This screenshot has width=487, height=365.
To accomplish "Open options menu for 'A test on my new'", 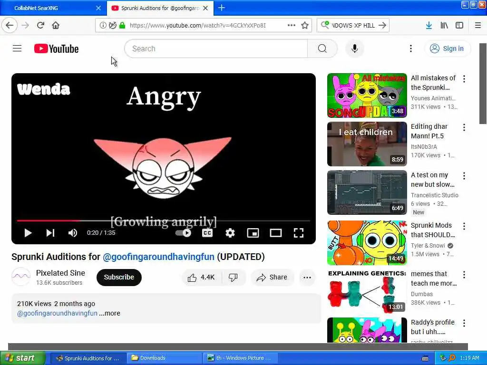I will [464, 176].
